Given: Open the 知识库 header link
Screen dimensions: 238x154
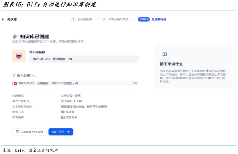Looking at the screenshot, I should pyautogui.click(x=12, y=19).
